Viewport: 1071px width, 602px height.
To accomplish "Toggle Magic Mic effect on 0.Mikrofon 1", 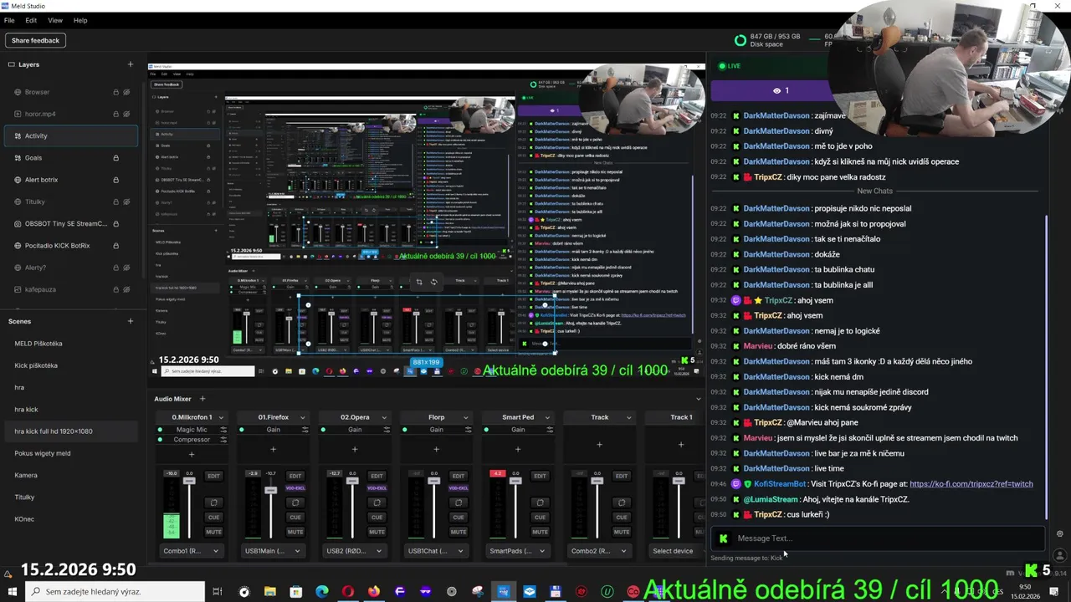I will tap(160, 430).
